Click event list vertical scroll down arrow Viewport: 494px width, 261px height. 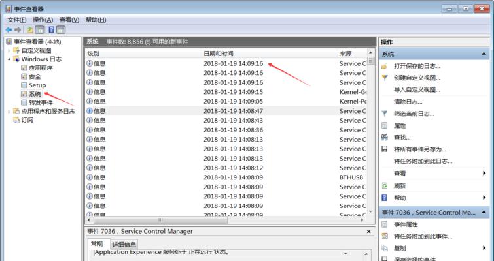pos(371,211)
